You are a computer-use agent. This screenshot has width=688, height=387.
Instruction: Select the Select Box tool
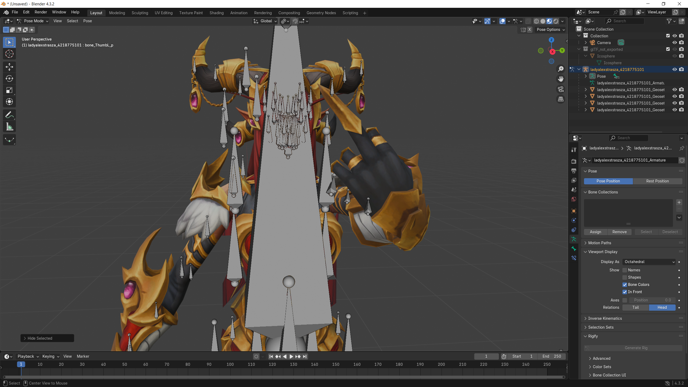[x=9, y=42]
